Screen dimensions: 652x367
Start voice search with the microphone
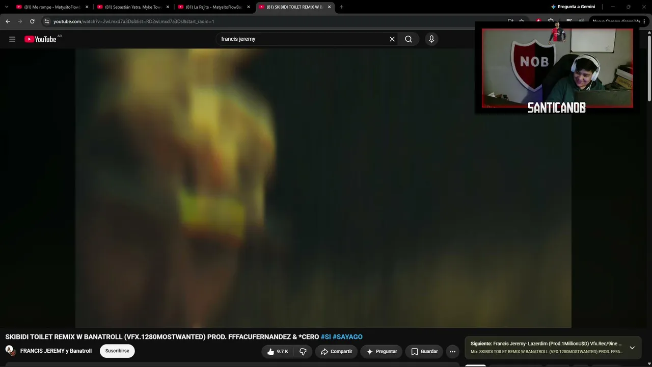(x=431, y=39)
